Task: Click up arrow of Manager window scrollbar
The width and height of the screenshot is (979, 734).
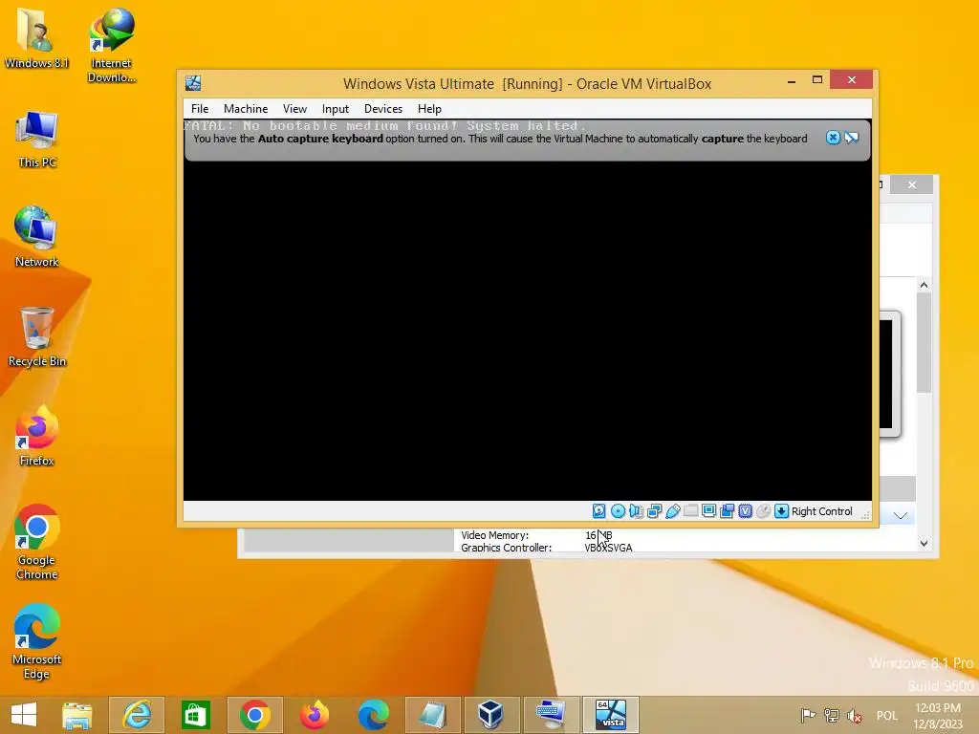Action: click(925, 285)
